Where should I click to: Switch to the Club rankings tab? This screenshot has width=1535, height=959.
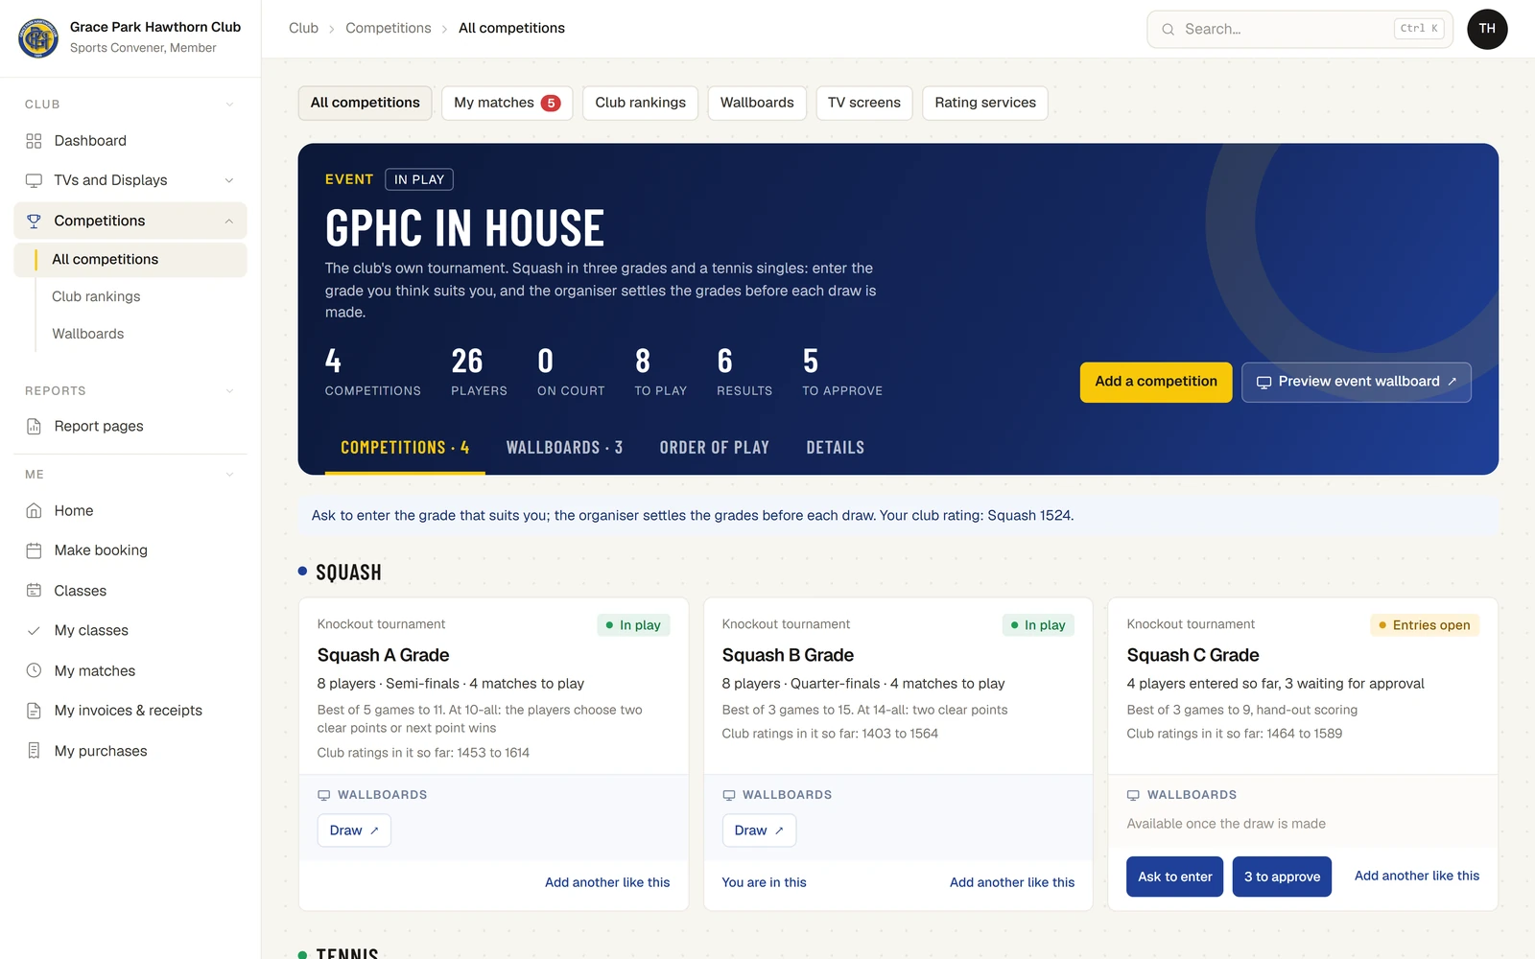[x=640, y=103]
